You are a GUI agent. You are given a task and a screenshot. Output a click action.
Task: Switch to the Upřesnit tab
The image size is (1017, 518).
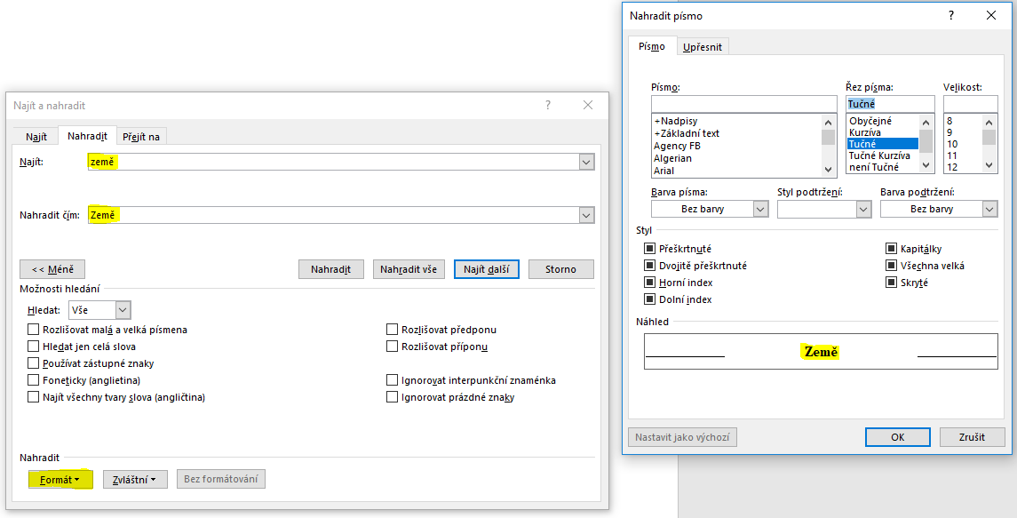703,47
